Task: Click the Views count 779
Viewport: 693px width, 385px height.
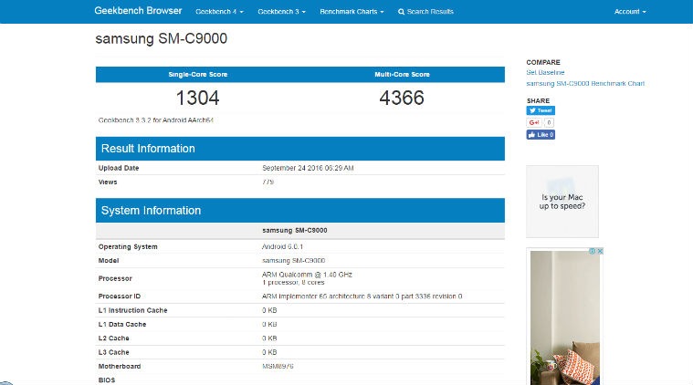Action: 268,182
